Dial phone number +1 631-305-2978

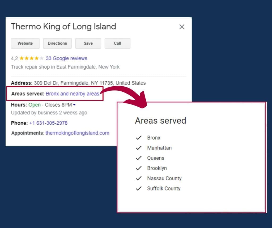point(48,123)
